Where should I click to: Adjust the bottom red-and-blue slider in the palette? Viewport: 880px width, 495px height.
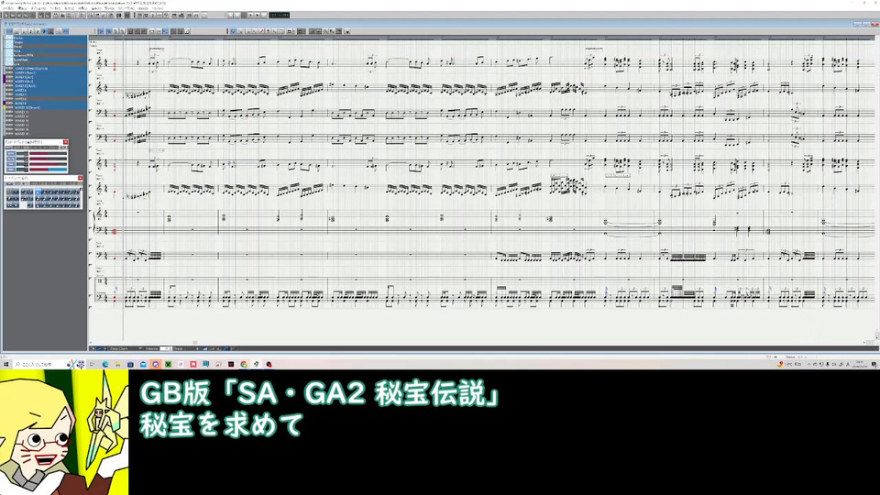click(x=49, y=170)
